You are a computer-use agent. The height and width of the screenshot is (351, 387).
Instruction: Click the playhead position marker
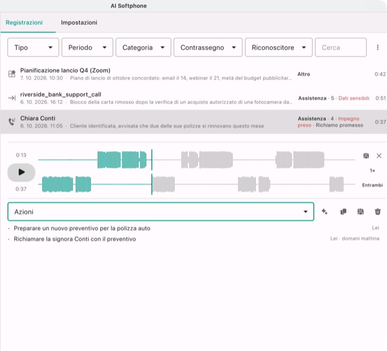(x=152, y=172)
